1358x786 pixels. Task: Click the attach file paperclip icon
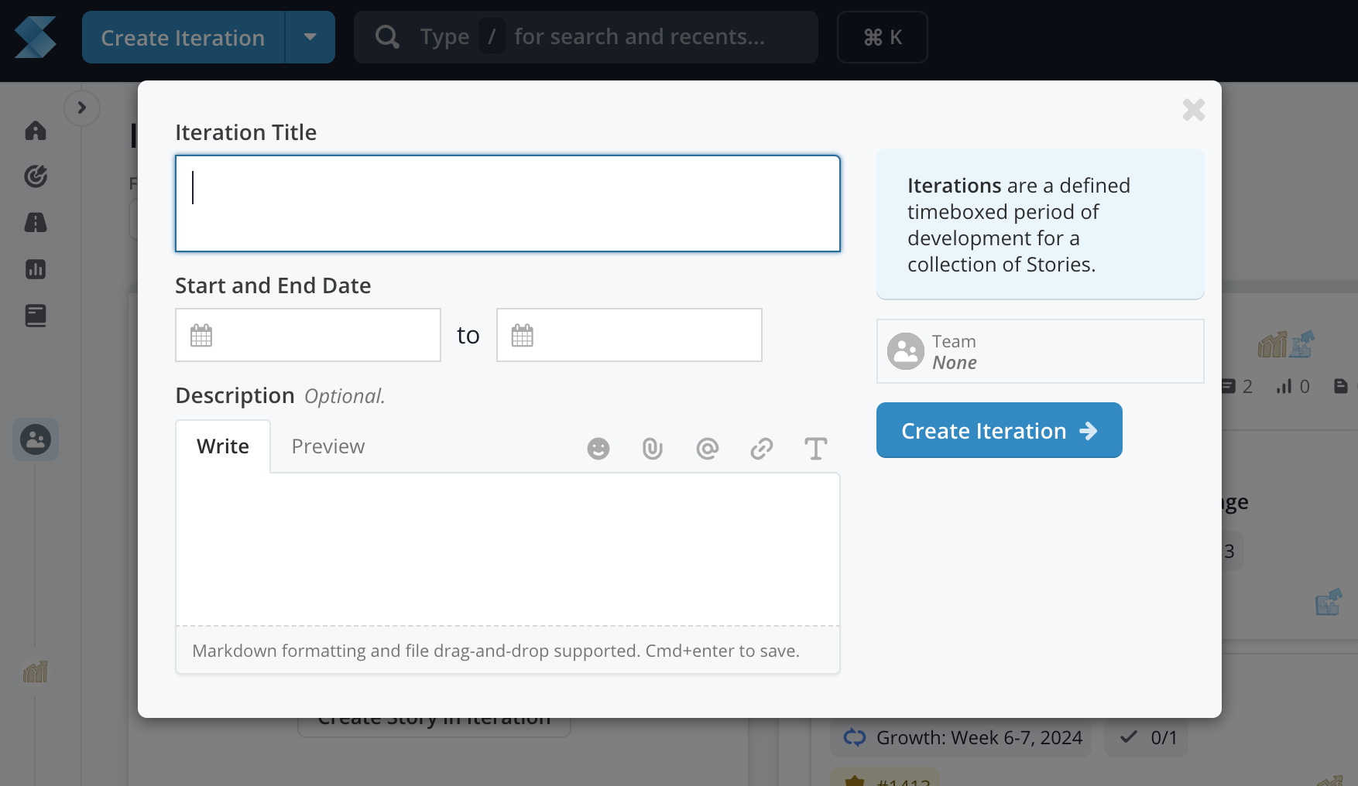pos(653,449)
